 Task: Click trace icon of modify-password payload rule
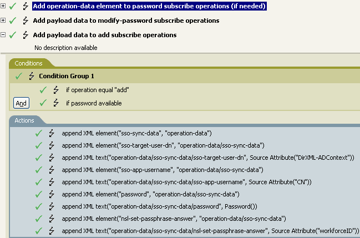point(26,21)
